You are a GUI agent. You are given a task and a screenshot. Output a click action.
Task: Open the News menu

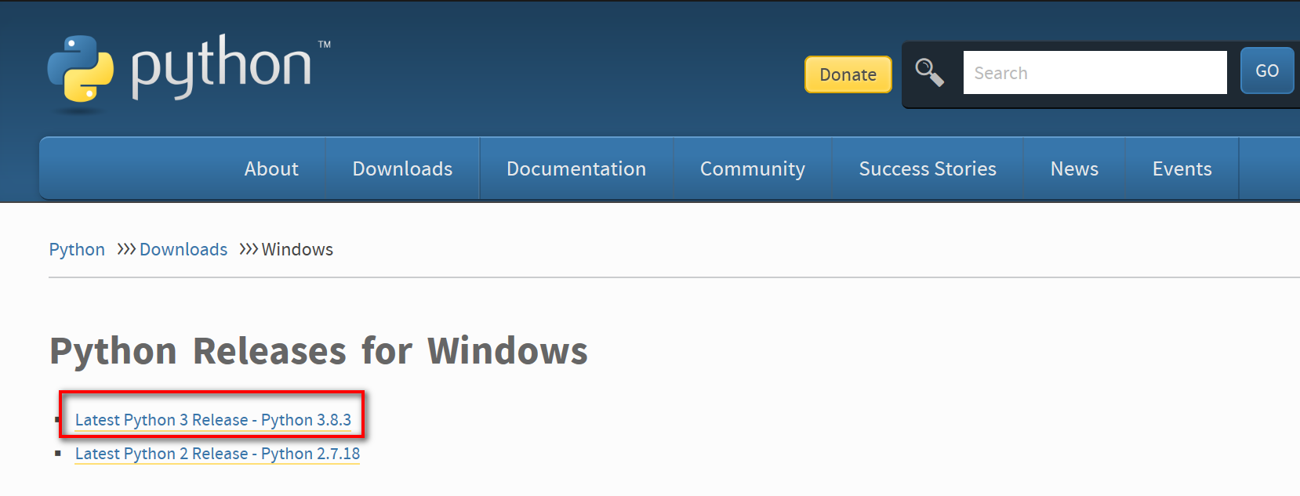(x=1074, y=168)
